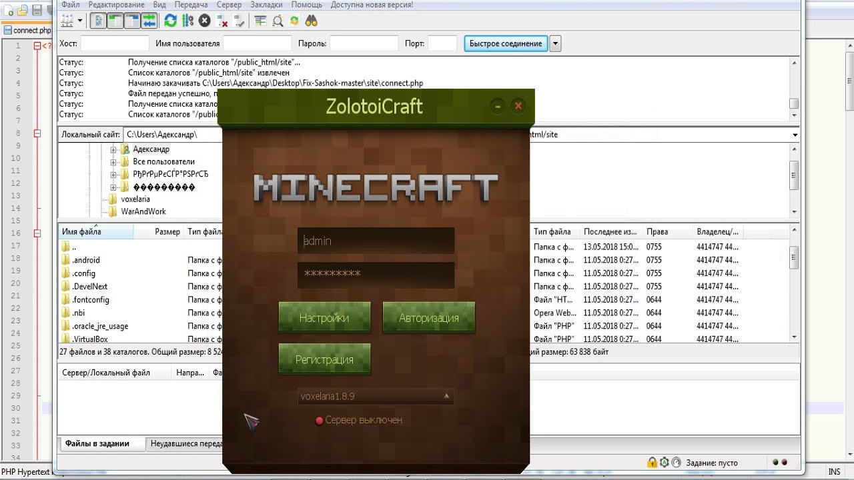Reconnect to last server icon
The image size is (854, 480).
click(x=239, y=21)
